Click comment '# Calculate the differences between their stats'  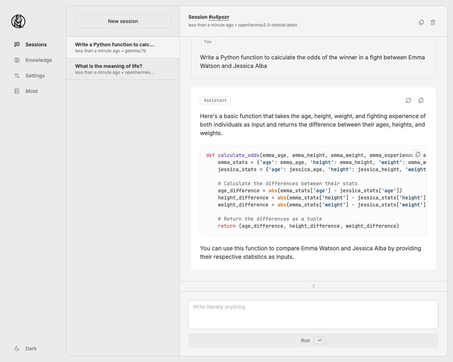[288, 183]
